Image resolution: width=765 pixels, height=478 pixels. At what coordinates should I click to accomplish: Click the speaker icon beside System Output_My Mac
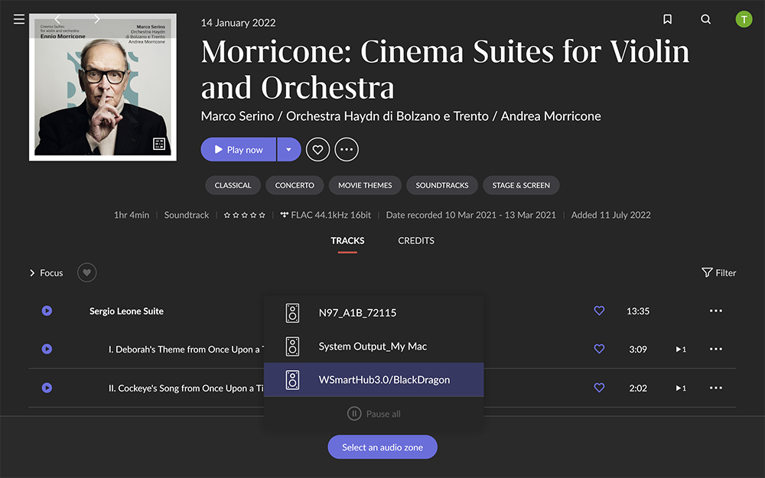pyautogui.click(x=292, y=346)
